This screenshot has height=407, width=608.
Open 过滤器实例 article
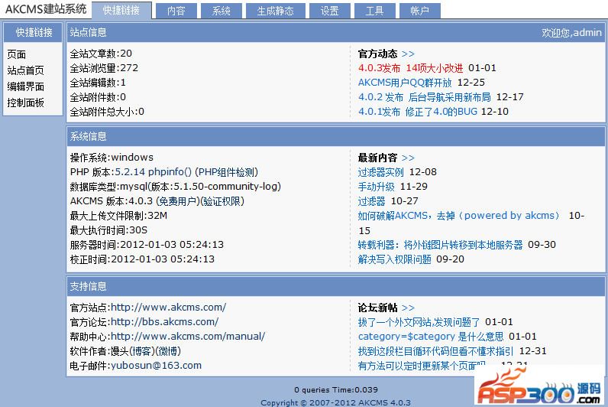[x=381, y=172]
